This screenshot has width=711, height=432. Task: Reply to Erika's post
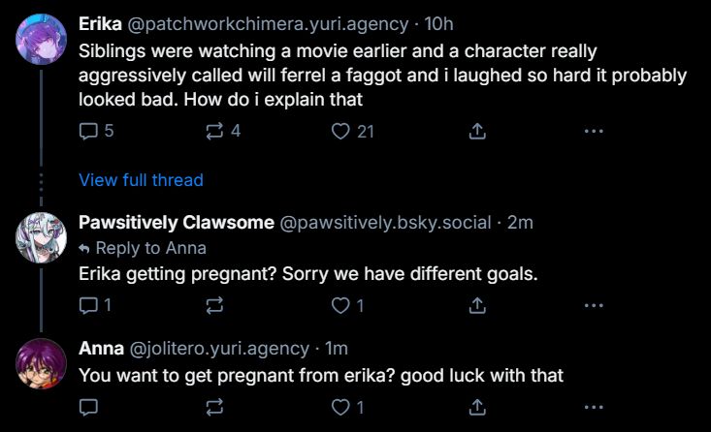(x=88, y=132)
